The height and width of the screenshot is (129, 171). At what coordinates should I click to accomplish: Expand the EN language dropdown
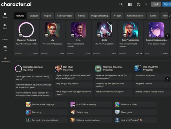[147, 4]
